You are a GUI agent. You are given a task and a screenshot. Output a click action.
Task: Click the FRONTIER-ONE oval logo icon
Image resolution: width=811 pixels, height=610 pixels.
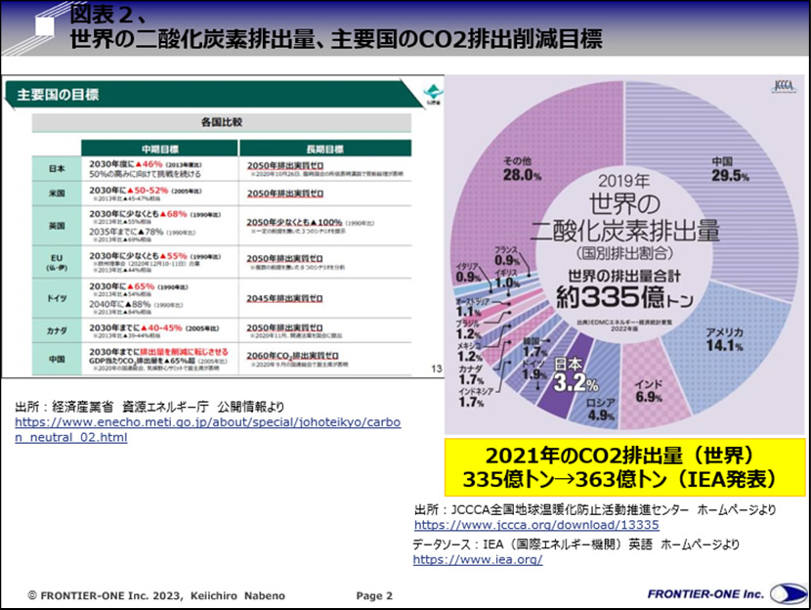pos(789,593)
